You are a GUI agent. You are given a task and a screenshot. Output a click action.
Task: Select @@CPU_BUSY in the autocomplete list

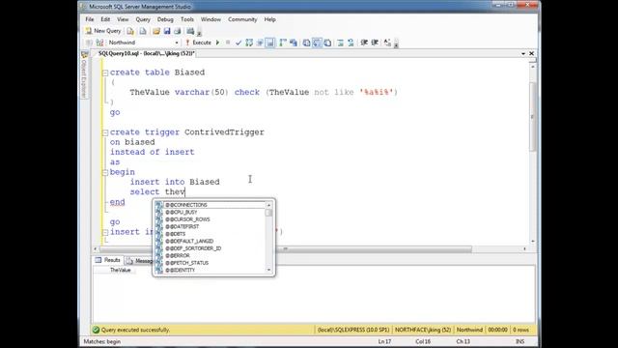tap(210, 213)
